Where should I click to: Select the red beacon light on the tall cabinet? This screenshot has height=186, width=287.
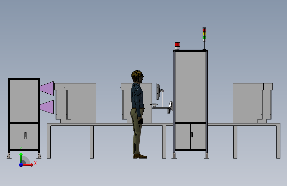pos(177,44)
